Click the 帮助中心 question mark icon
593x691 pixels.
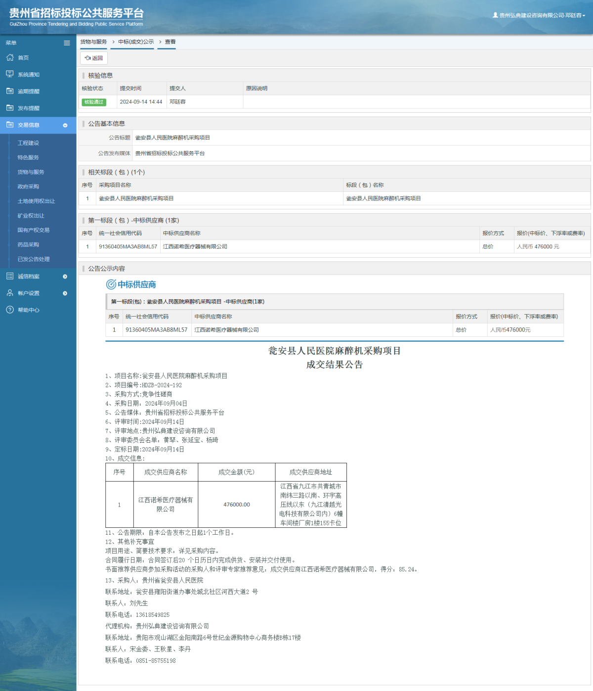pyautogui.click(x=10, y=310)
